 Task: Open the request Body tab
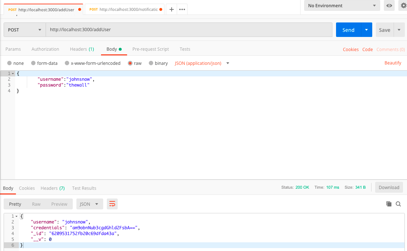114,49
